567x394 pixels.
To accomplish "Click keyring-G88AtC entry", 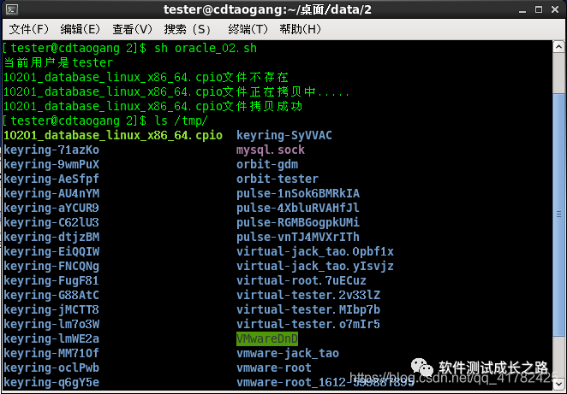I will click(51, 295).
